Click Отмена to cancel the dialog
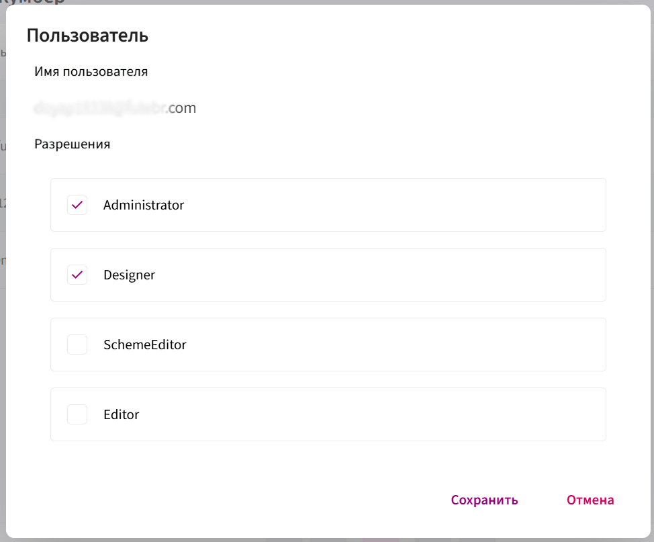The image size is (654, 542). click(x=590, y=500)
